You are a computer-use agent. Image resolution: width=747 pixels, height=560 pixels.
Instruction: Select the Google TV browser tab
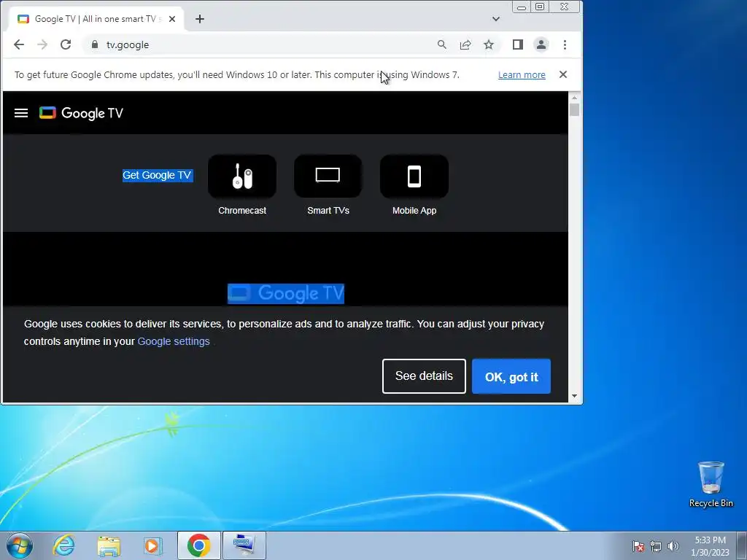pos(96,19)
